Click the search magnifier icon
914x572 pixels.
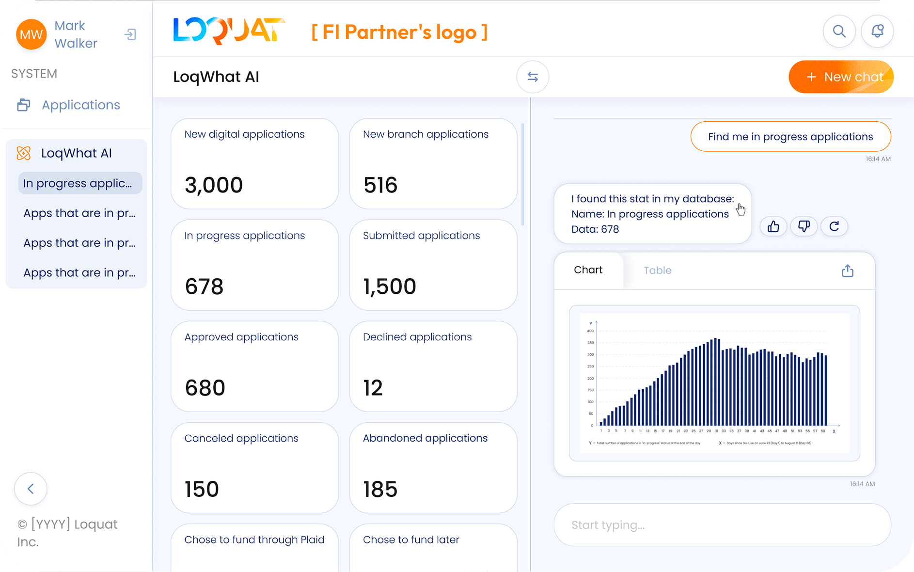pos(839,32)
